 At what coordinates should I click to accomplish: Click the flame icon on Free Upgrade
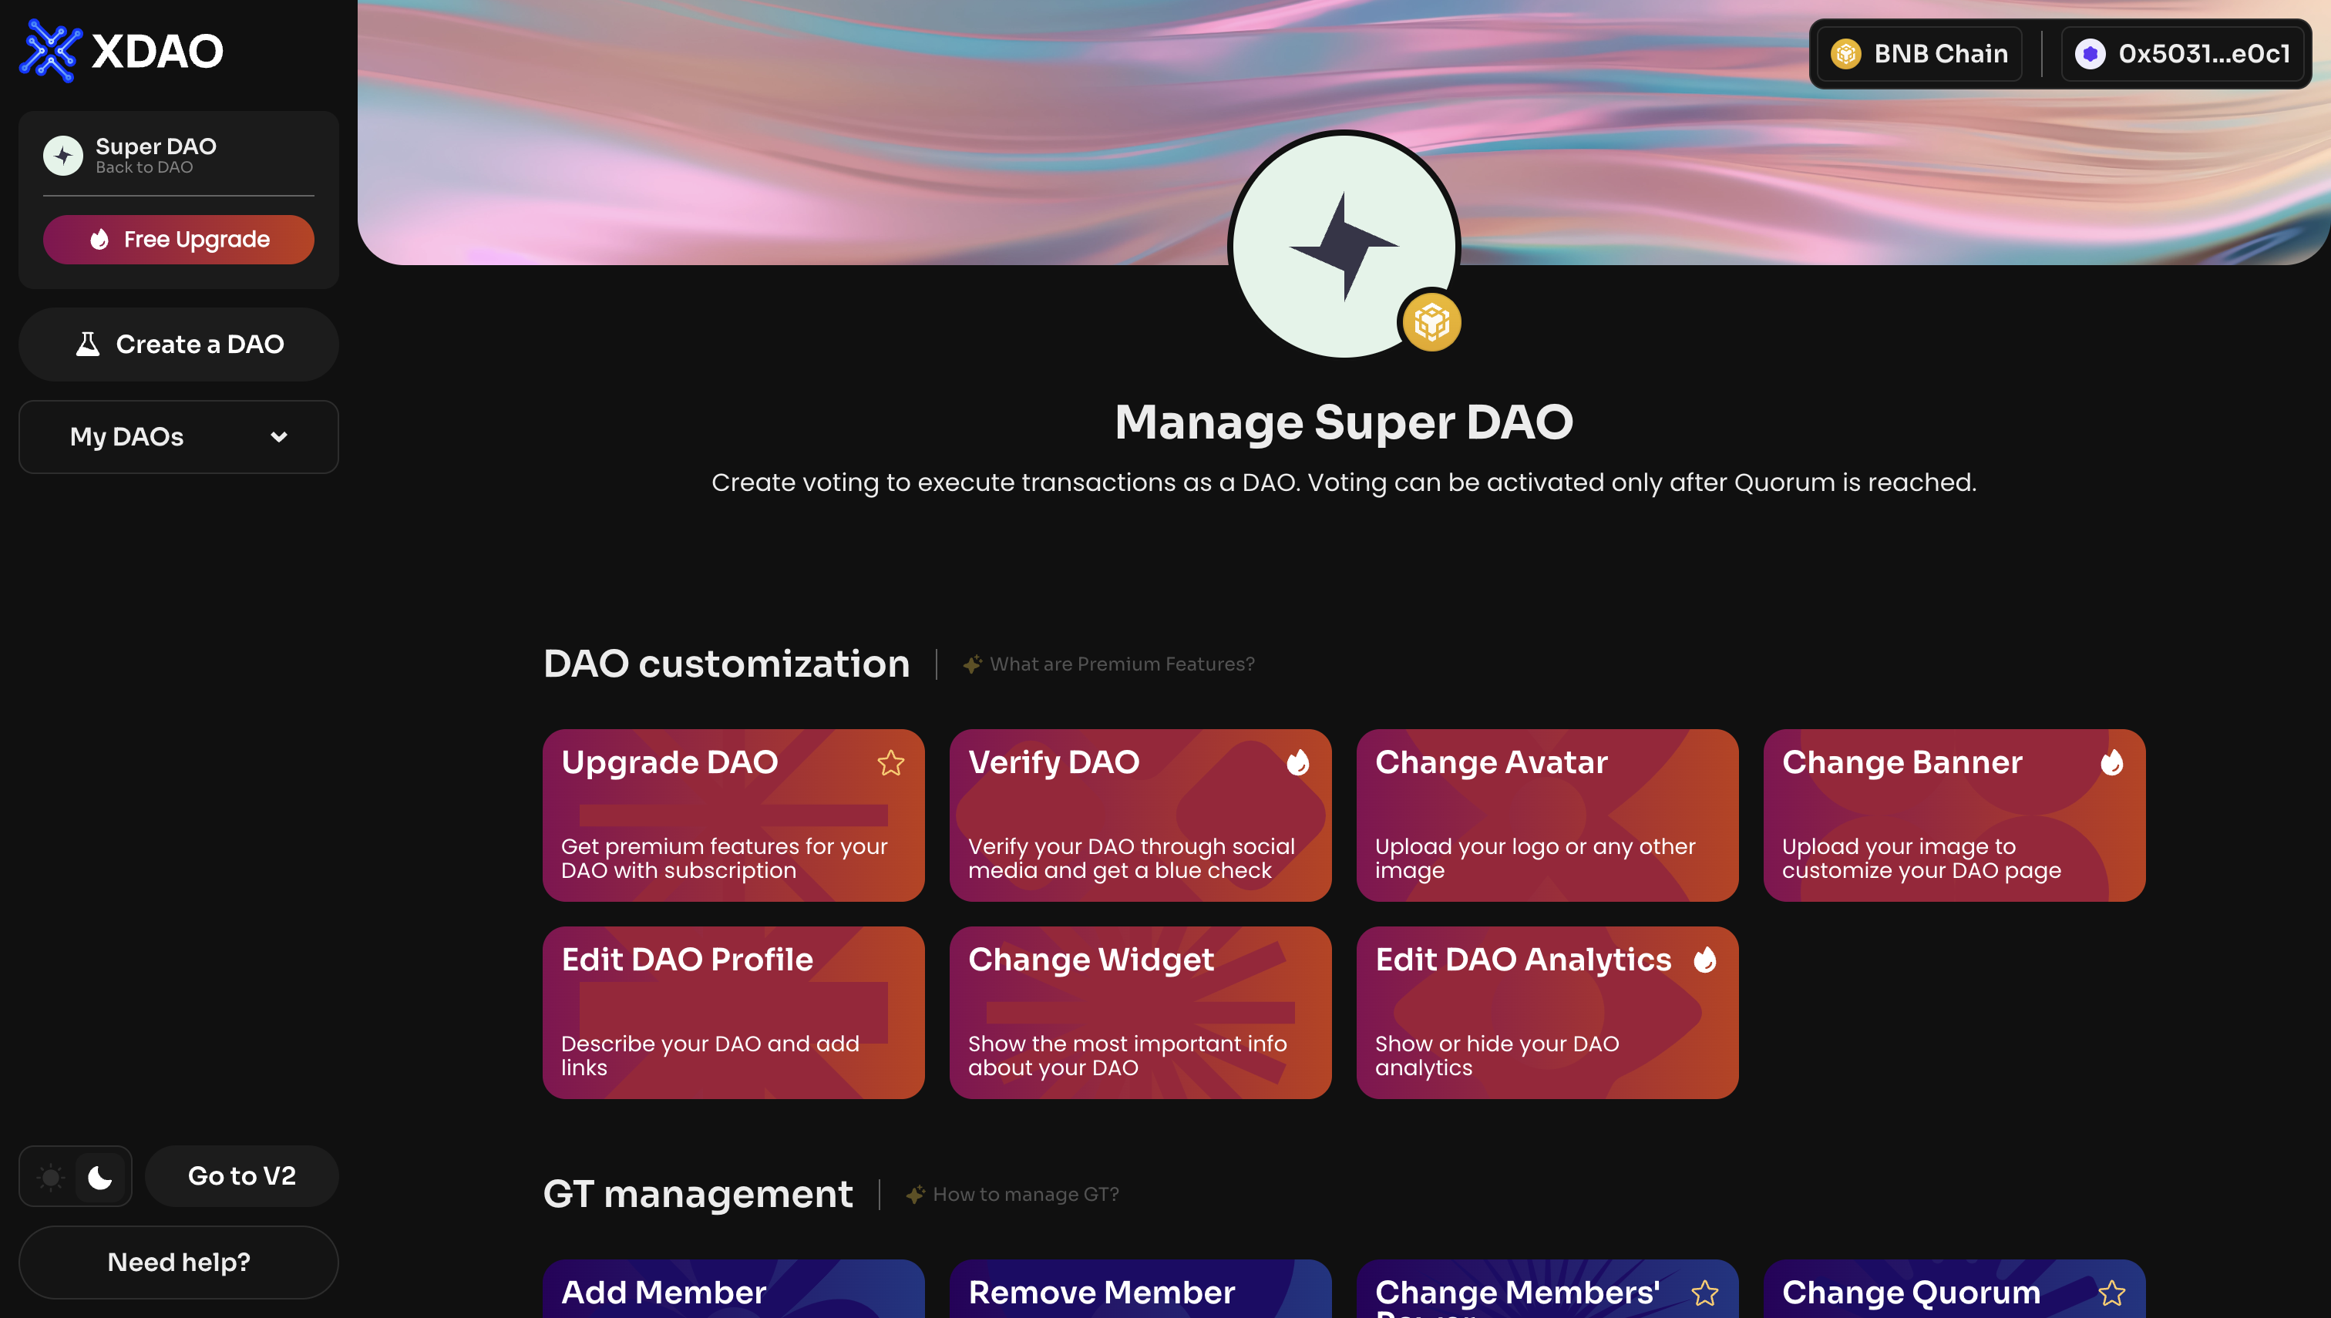pos(99,239)
